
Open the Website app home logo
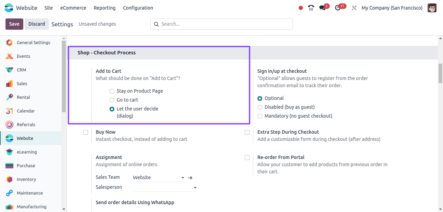(9, 8)
